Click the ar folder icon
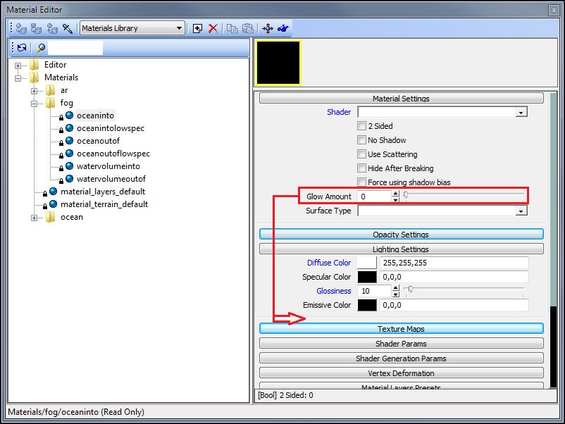The image size is (565, 424). tap(51, 90)
